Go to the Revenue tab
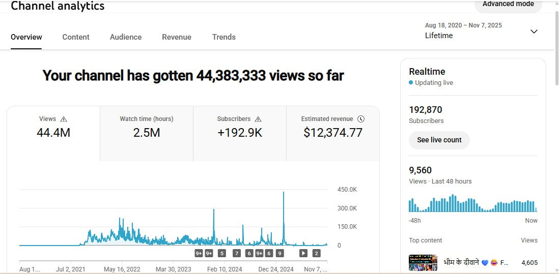Viewport: 559px width, 274px height. pos(177,37)
